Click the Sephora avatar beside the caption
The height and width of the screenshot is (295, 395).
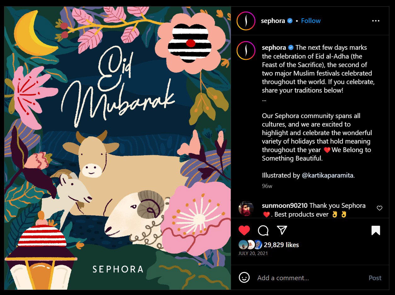click(x=246, y=50)
